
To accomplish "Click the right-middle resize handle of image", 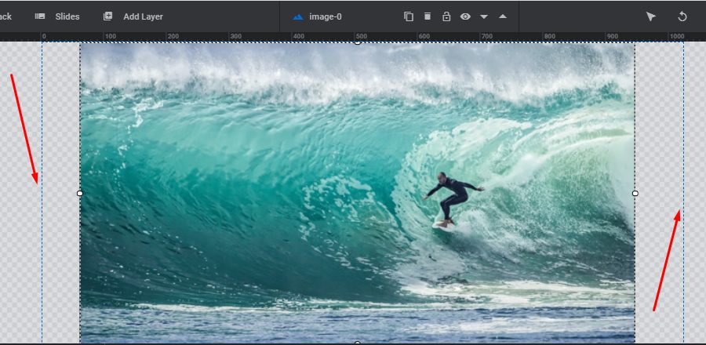I will (x=635, y=193).
